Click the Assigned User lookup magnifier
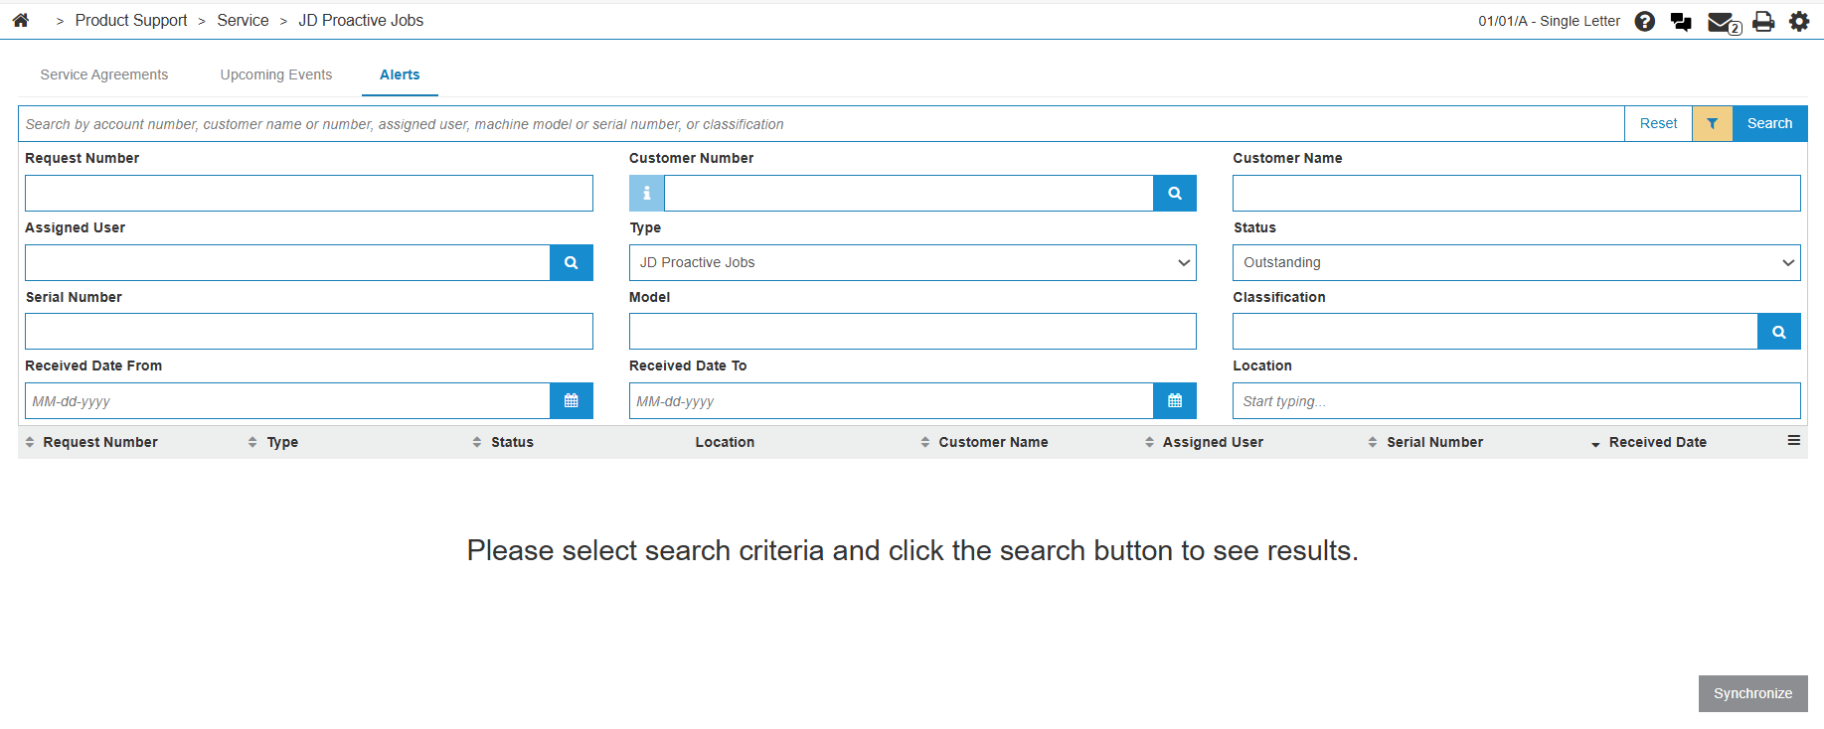 (x=571, y=262)
